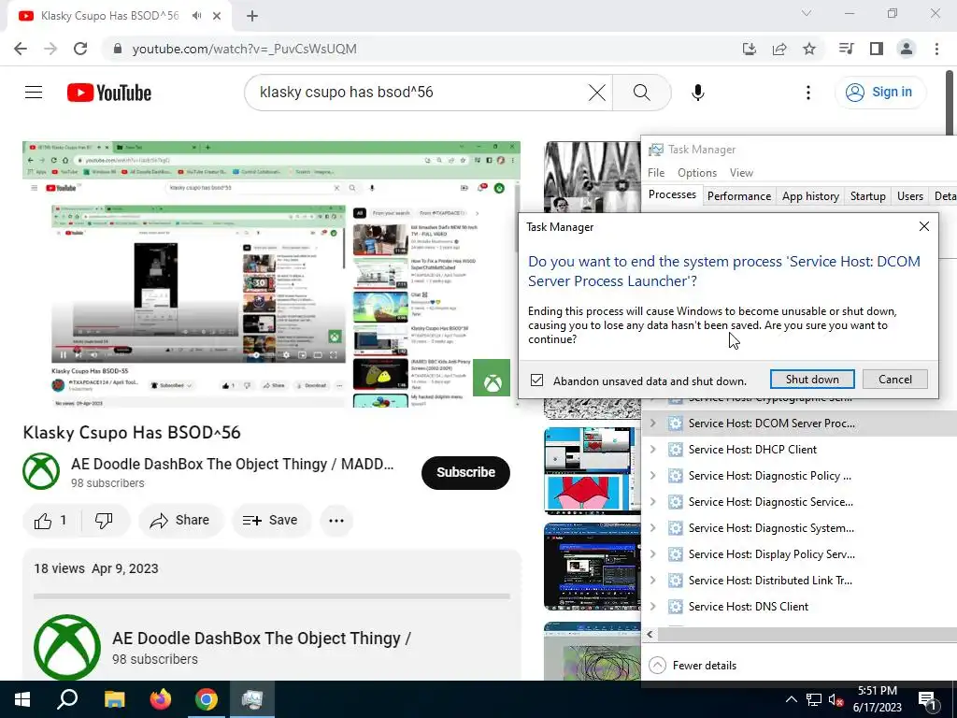The image size is (957, 718).
Task: Open the notification center icon
Action: [x=928, y=700]
